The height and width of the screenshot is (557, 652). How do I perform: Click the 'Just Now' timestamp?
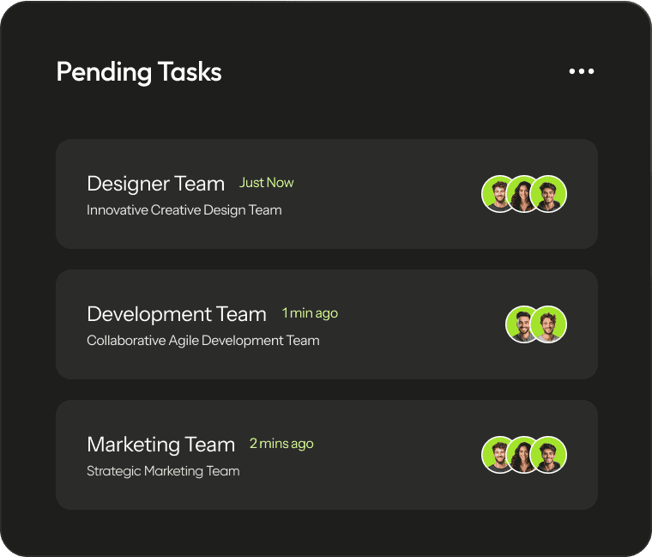tap(267, 183)
